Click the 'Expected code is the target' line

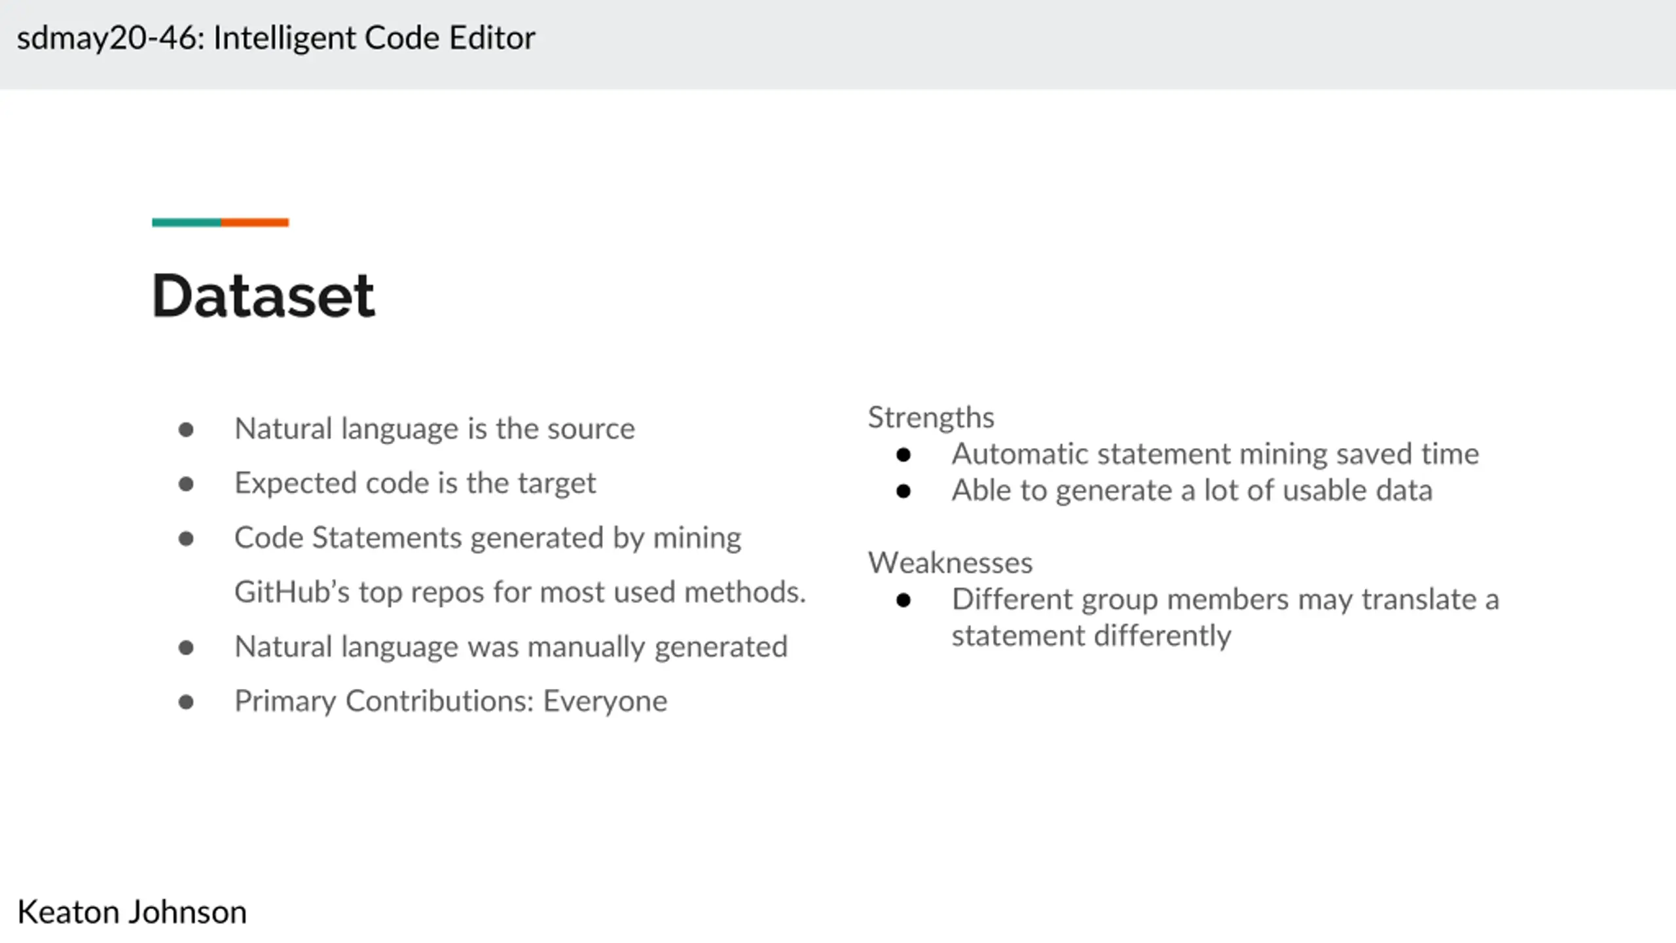415,483
